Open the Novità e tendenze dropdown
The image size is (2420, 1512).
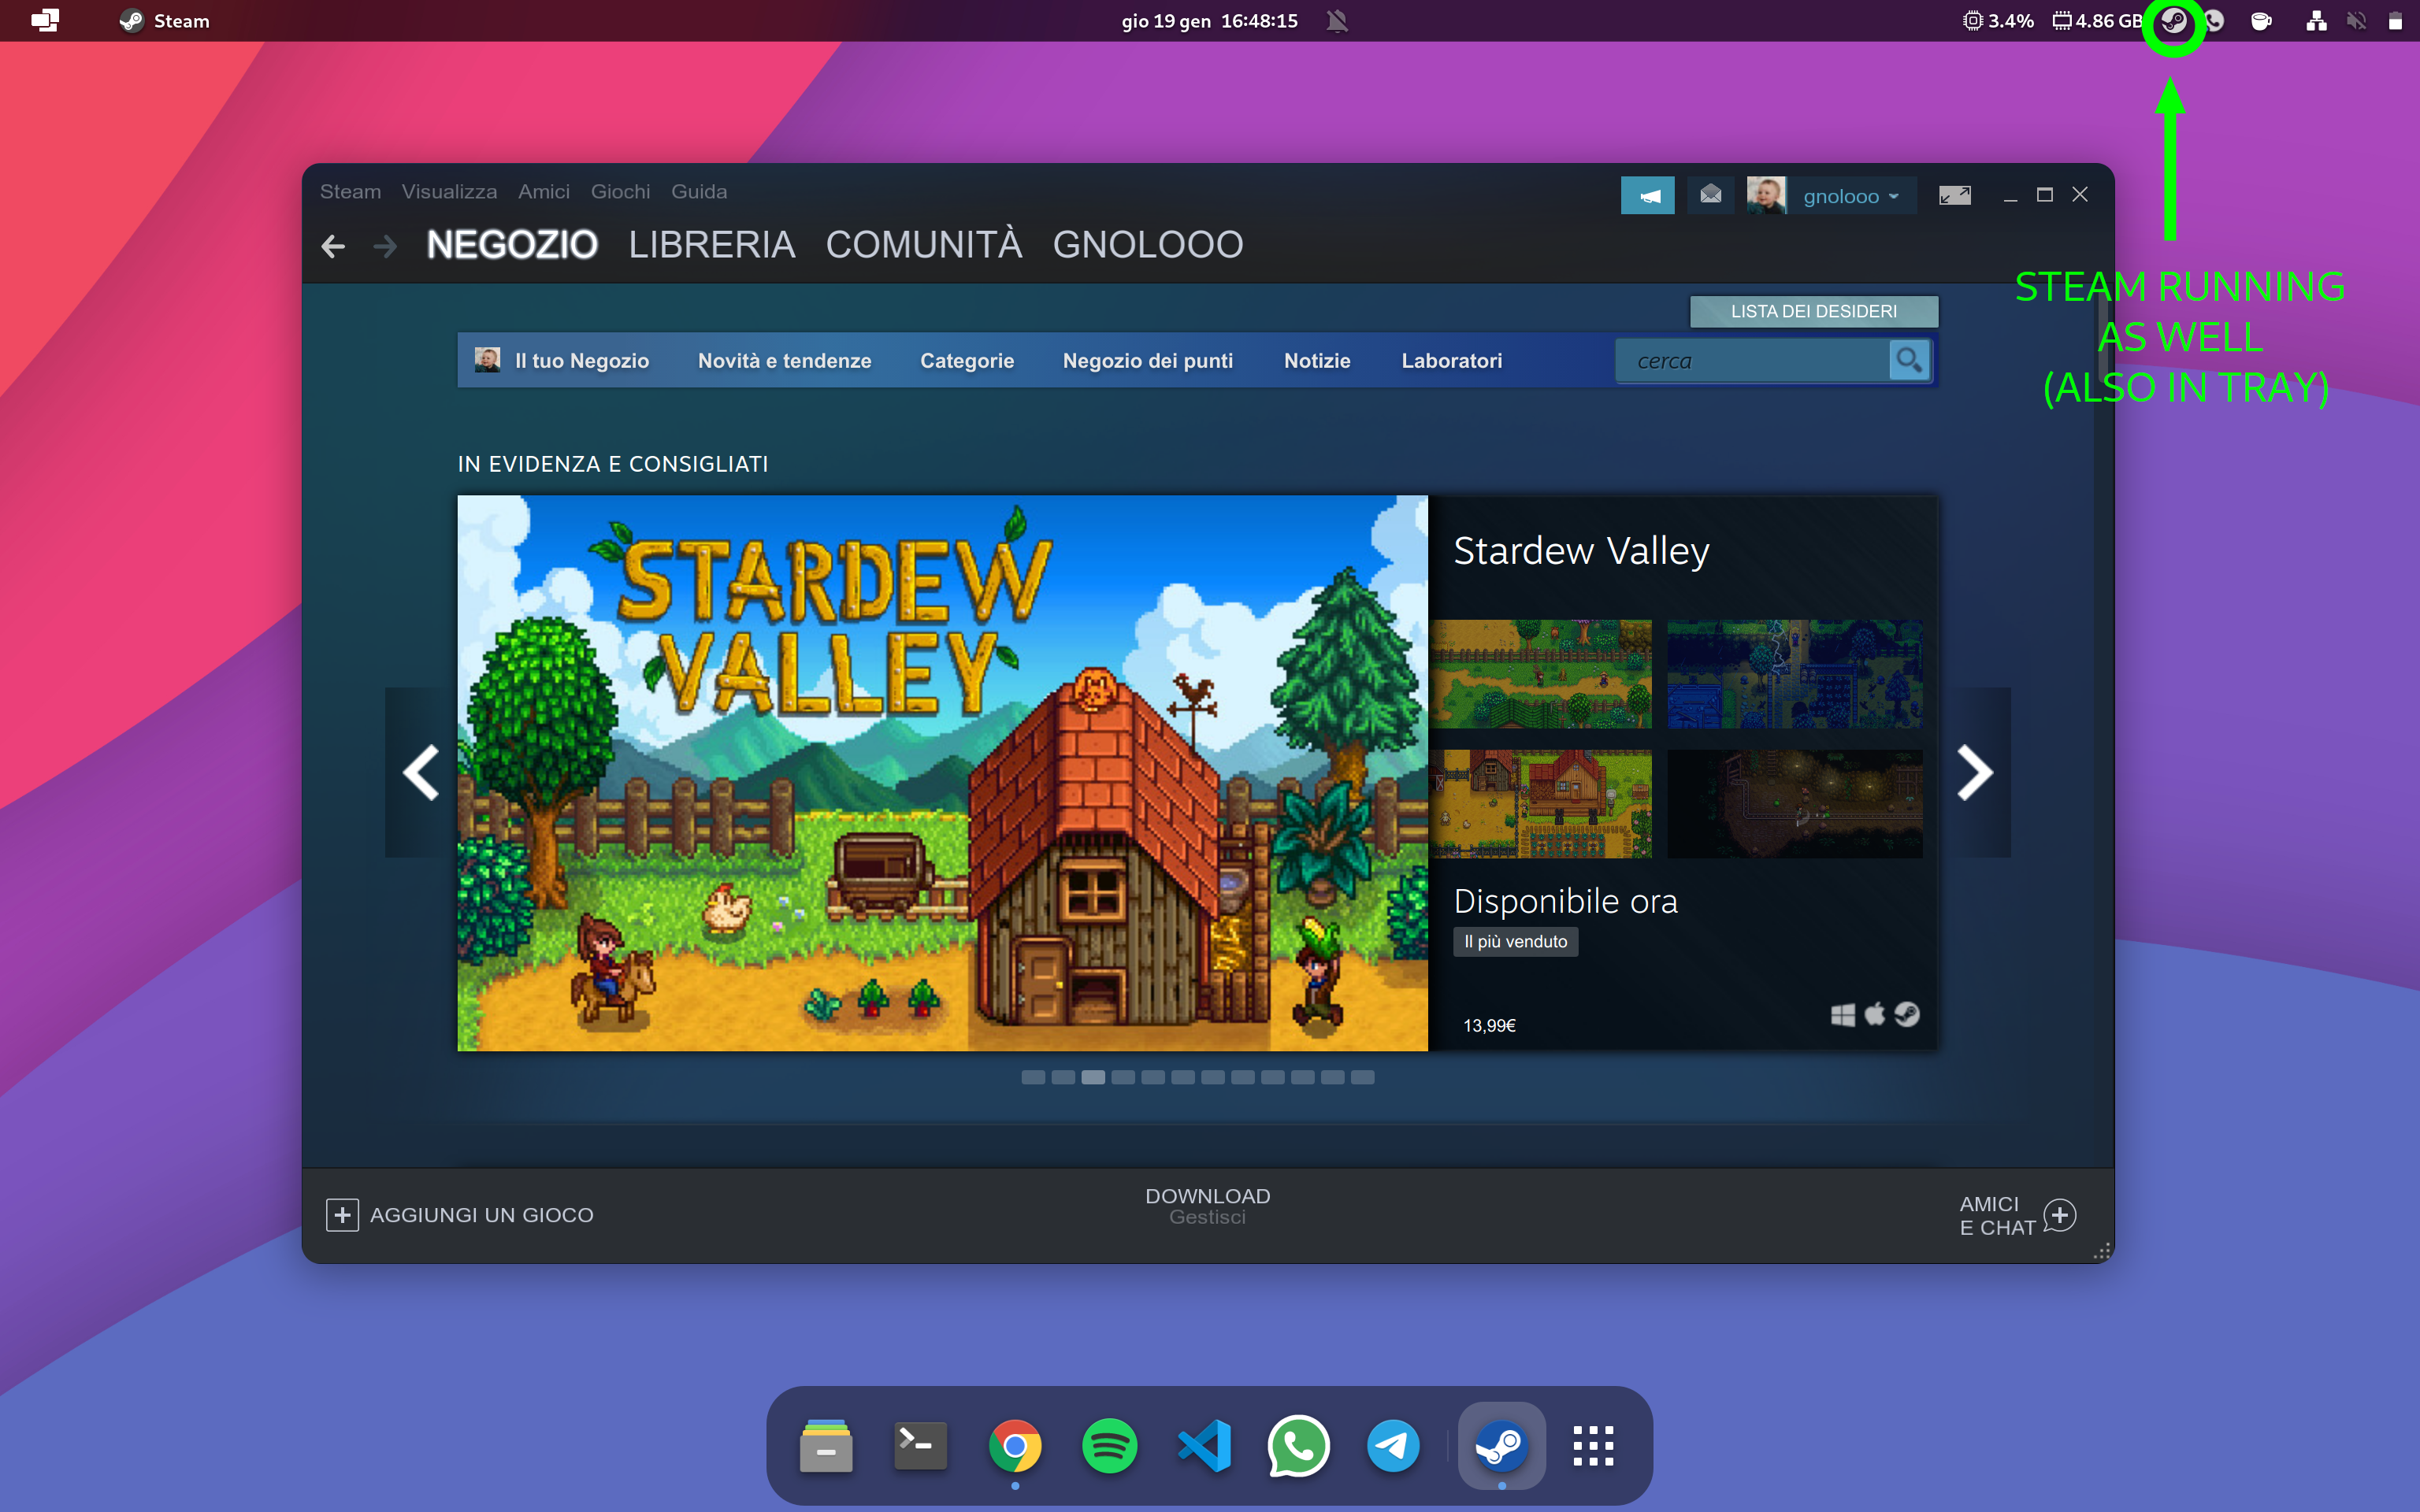[784, 361]
